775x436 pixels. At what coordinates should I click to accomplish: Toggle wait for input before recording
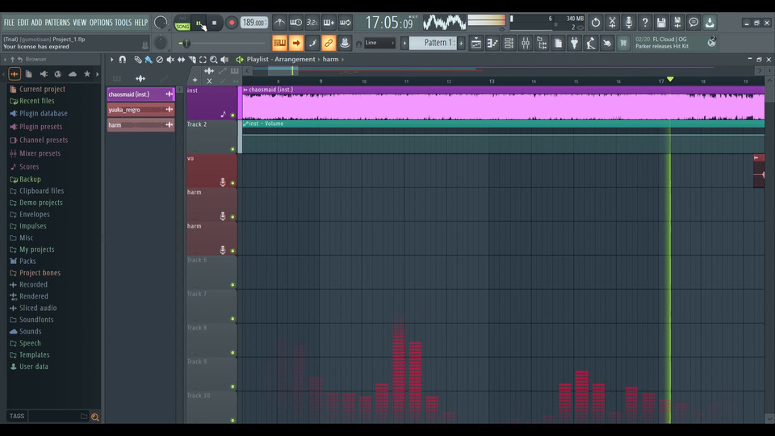(x=295, y=23)
